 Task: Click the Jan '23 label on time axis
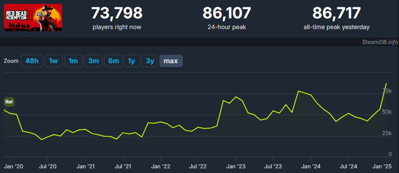point(237,167)
